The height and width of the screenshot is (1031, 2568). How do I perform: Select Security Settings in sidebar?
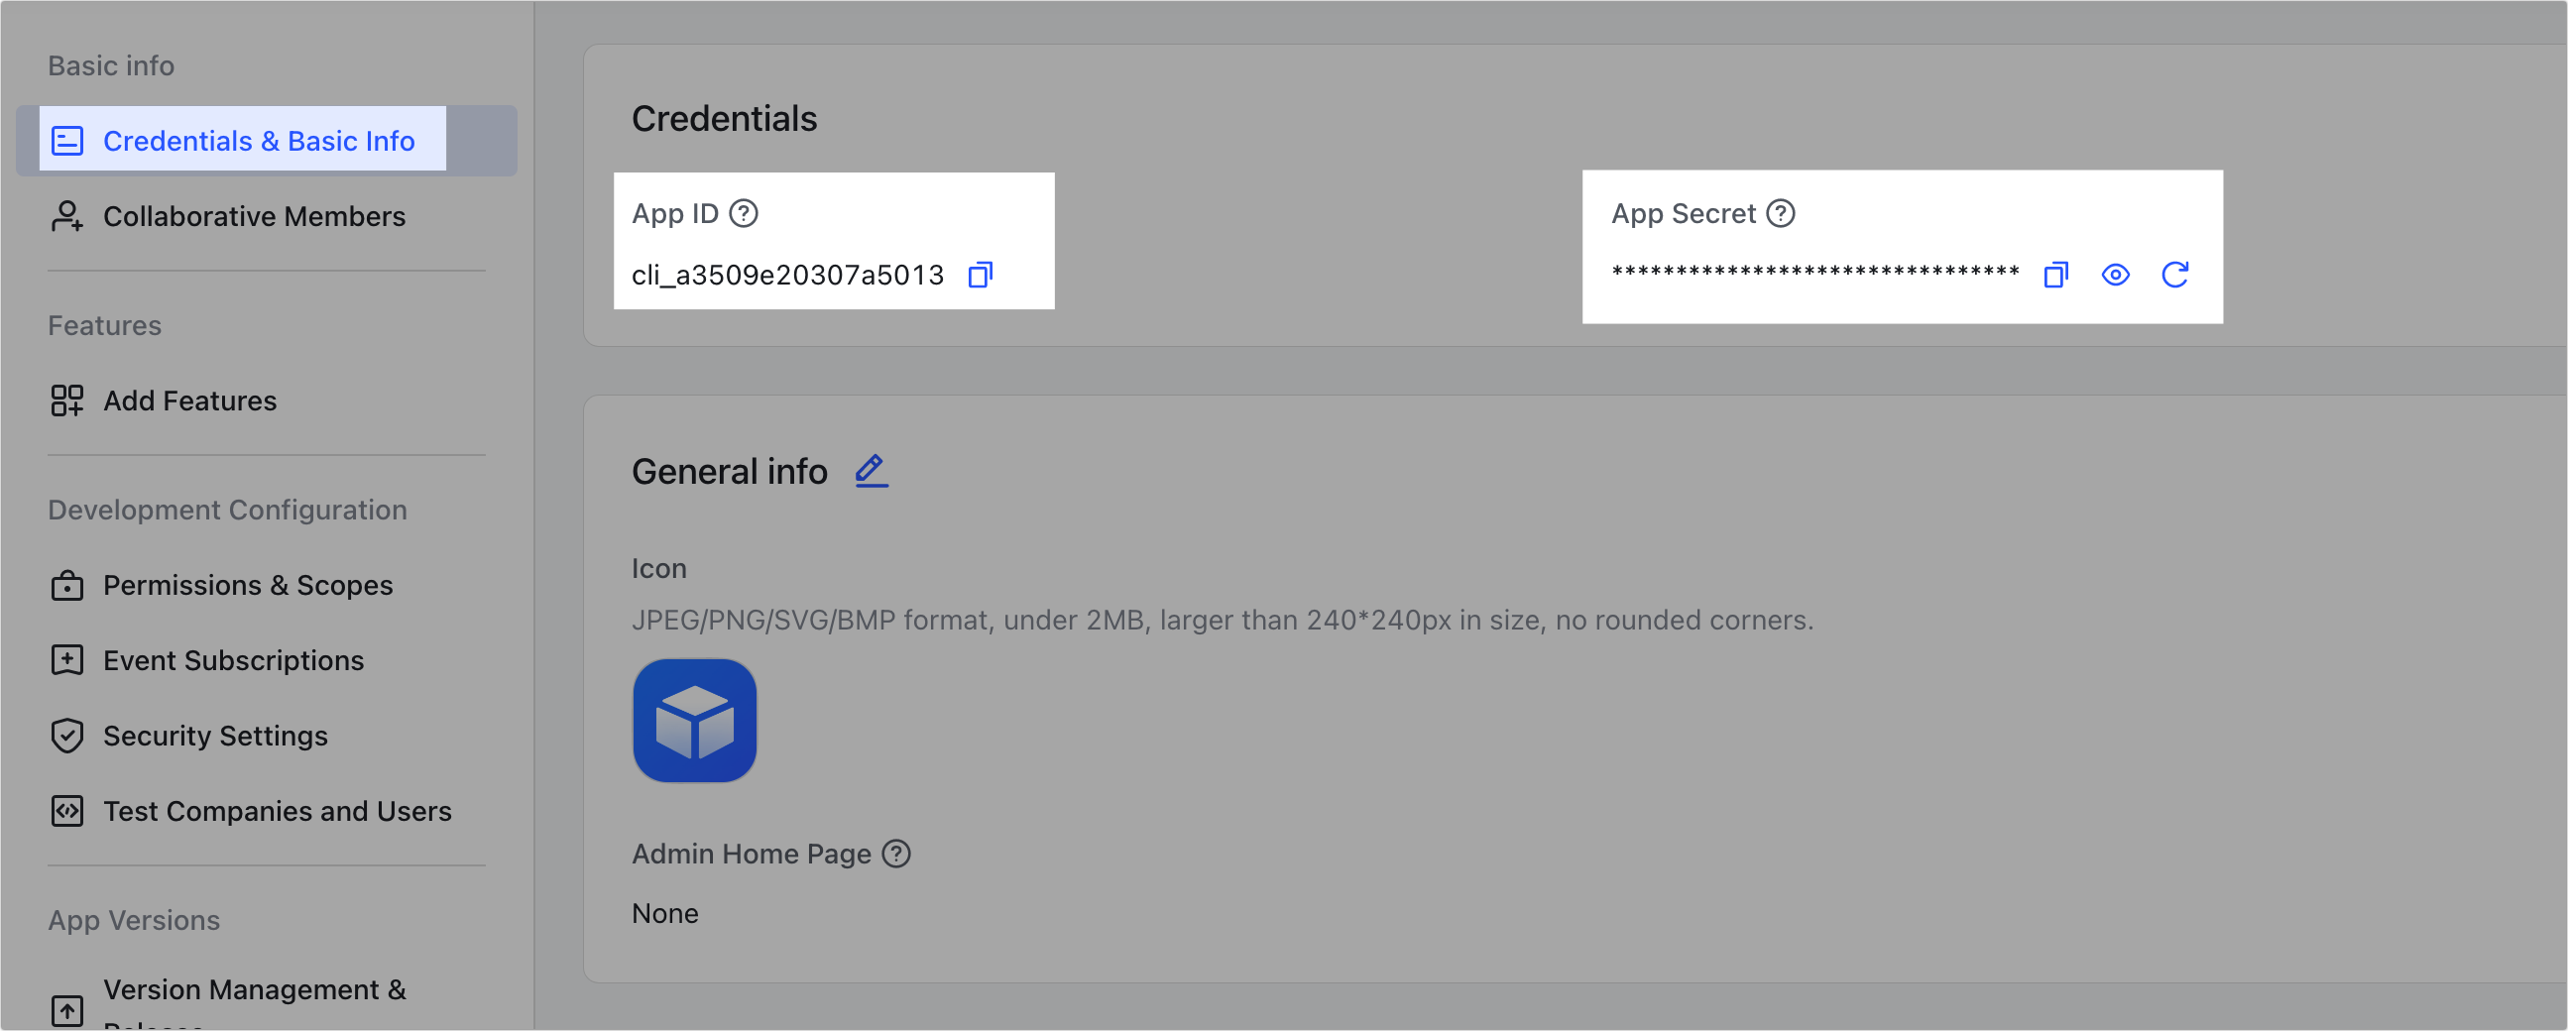click(x=215, y=736)
